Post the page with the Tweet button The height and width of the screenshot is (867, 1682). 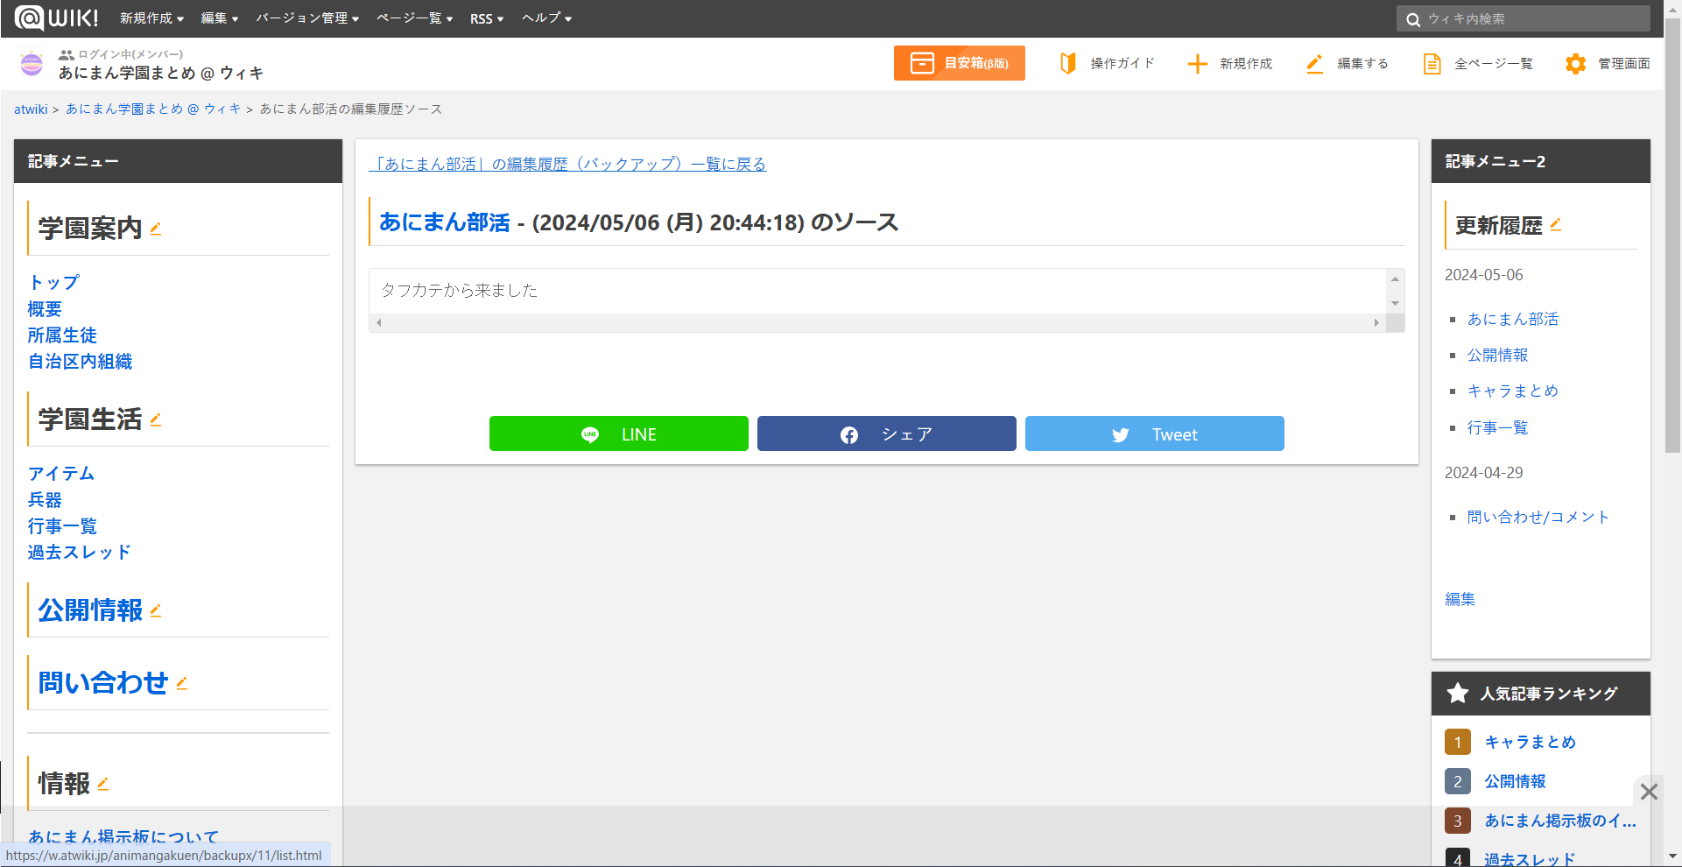pyautogui.click(x=1154, y=434)
